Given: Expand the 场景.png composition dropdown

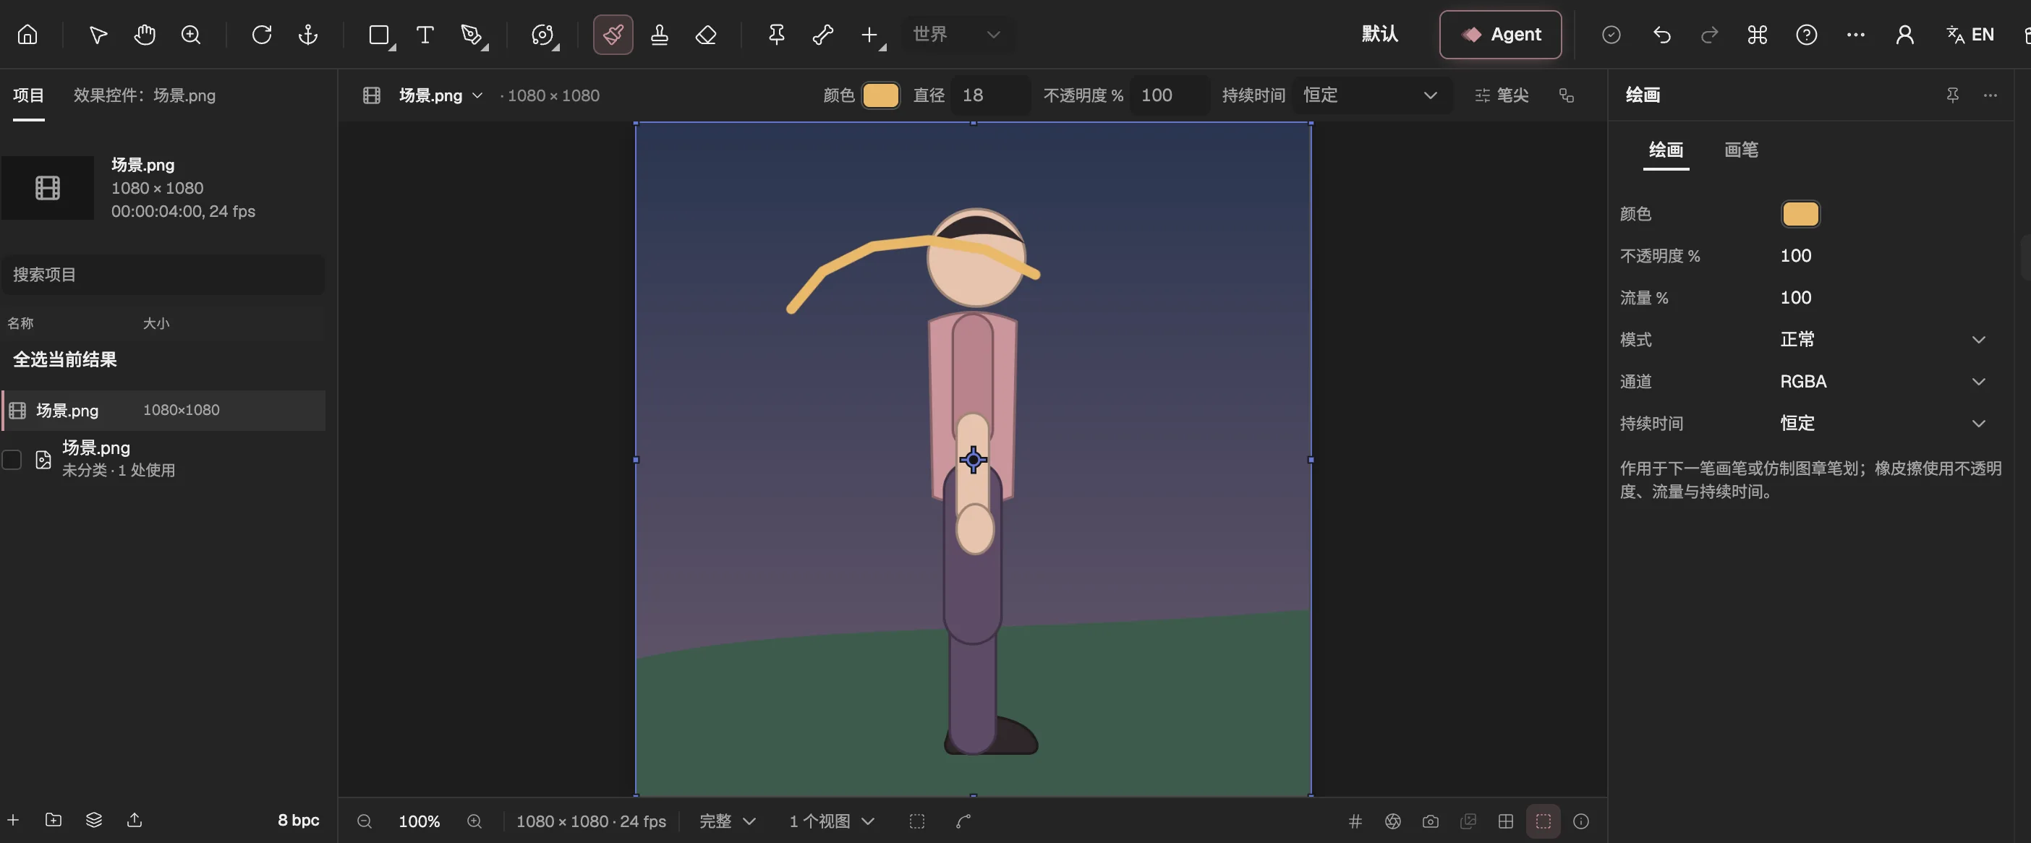Looking at the screenshot, I should [440, 95].
